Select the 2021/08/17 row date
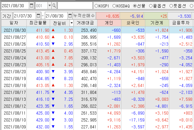This screenshot has width=194, height=130. point(15,92)
